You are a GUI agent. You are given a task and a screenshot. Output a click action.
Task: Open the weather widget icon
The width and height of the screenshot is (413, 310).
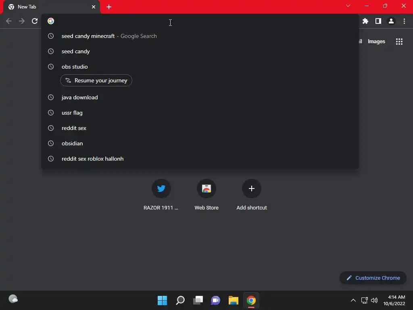click(13, 299)
